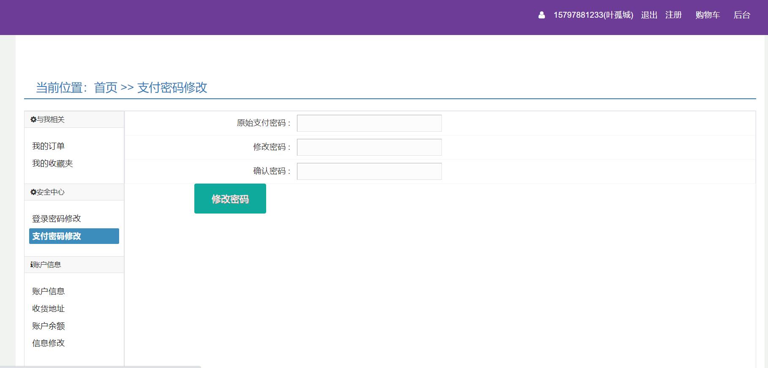Click the info icon beside 账户信息 heading
Image resolution: width=768 pixels, height=368 pixels.
[31, 265]
